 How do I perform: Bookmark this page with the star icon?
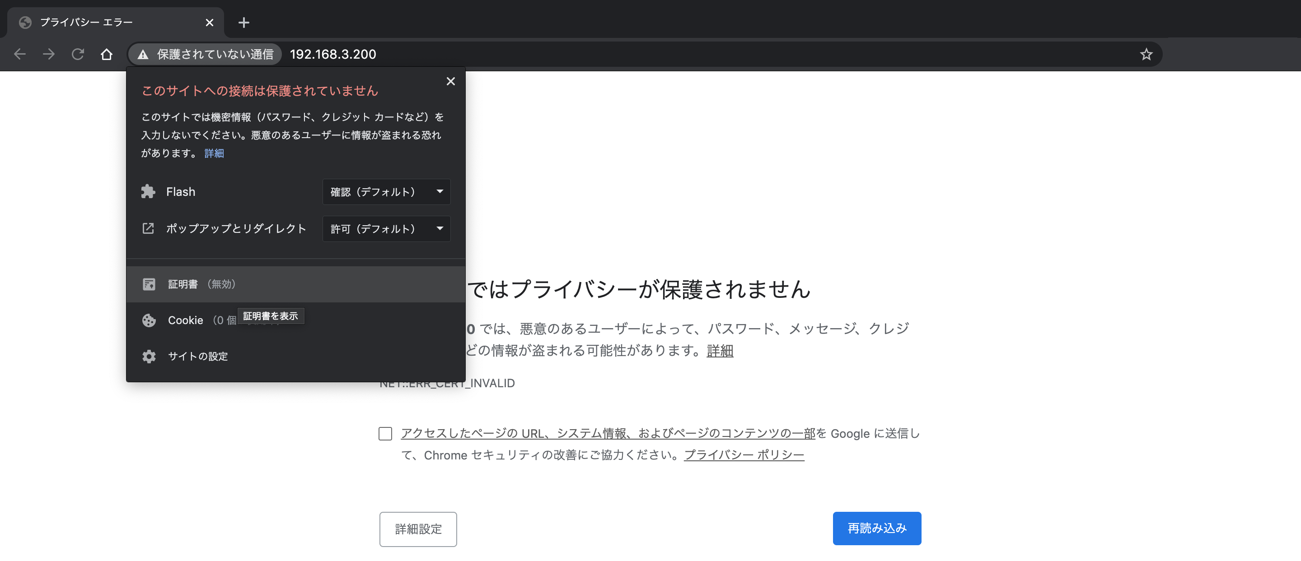(x=1146, y=54)
